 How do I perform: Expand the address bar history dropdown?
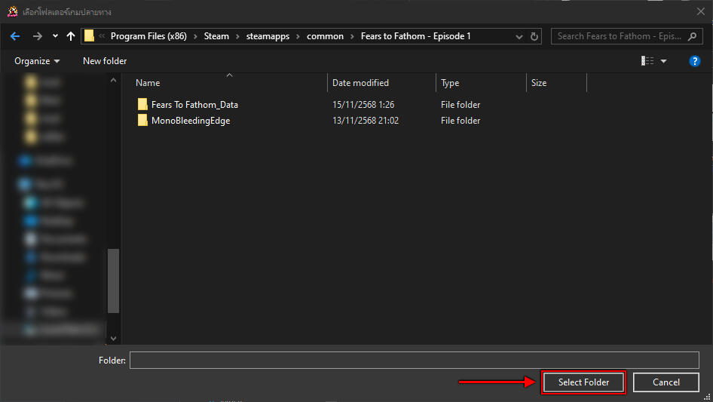pos(519,36)
